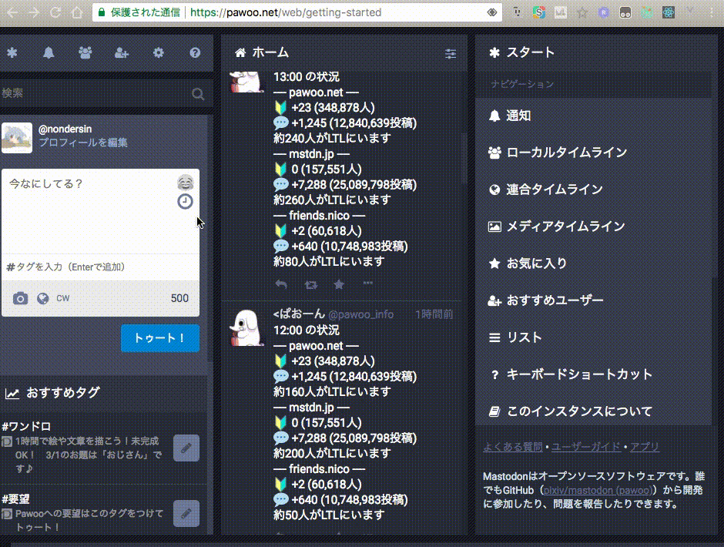
Task: Open メディアタイムライン in navigation
Action: pos(593,227)
